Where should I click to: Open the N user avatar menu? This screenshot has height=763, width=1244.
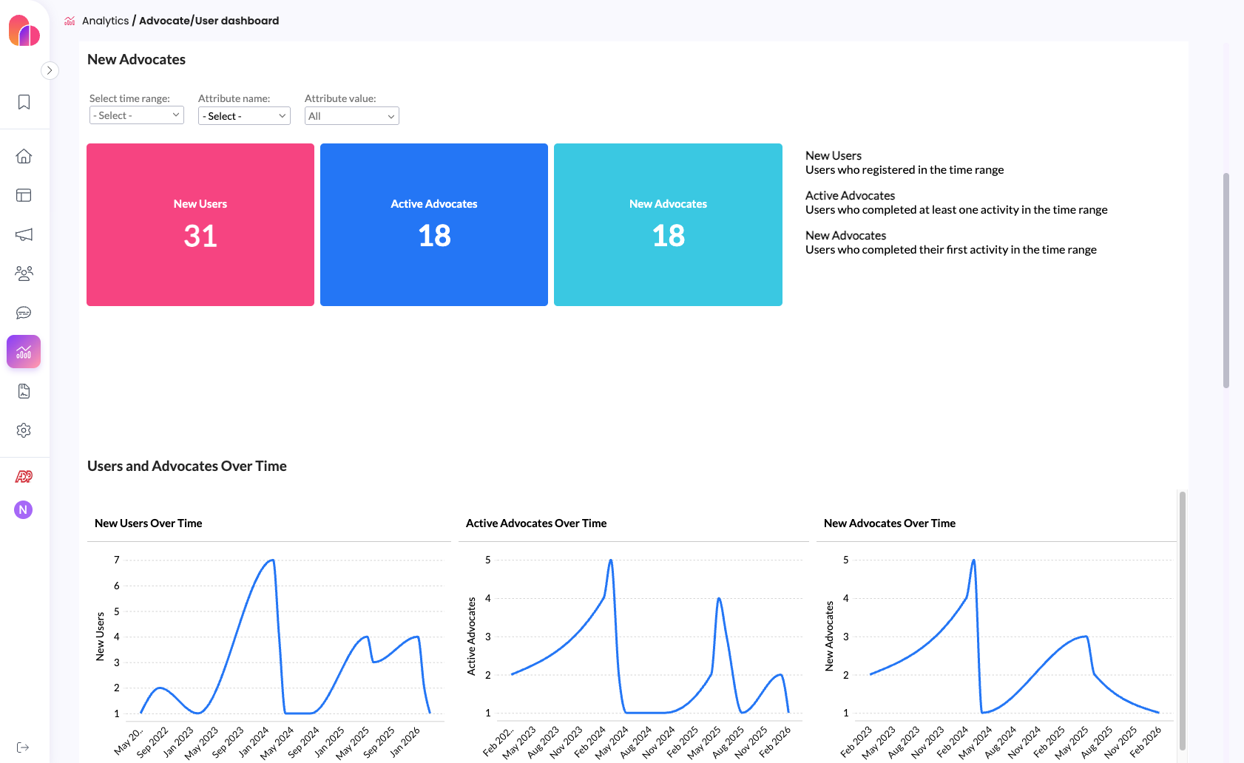23,509
